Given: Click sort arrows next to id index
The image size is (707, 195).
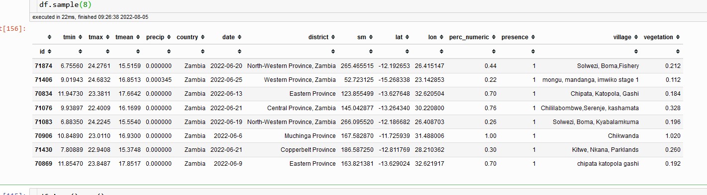Looking at the screenshot, I should (49, 51).
